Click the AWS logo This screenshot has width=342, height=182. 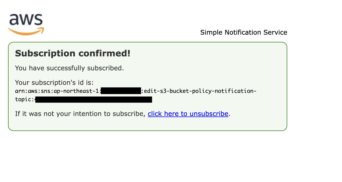pyautogui.click(x=26, y=24)
